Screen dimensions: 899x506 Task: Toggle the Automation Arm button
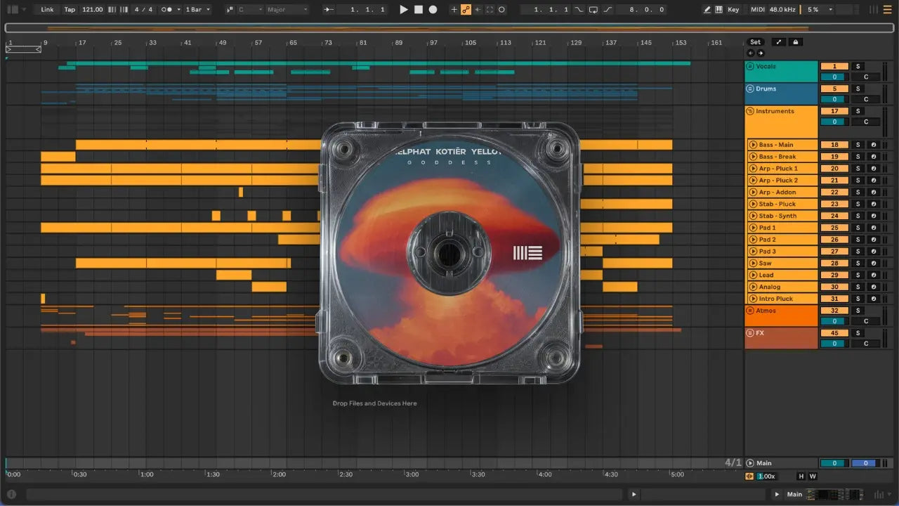coord(466,10)
